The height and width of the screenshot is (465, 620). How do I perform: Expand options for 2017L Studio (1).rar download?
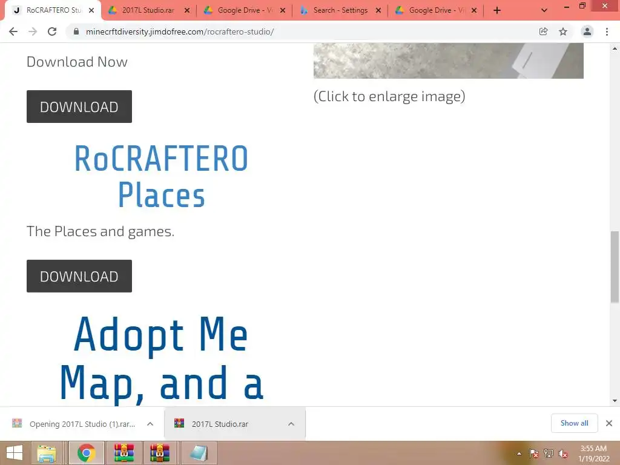tap(150, 424)
